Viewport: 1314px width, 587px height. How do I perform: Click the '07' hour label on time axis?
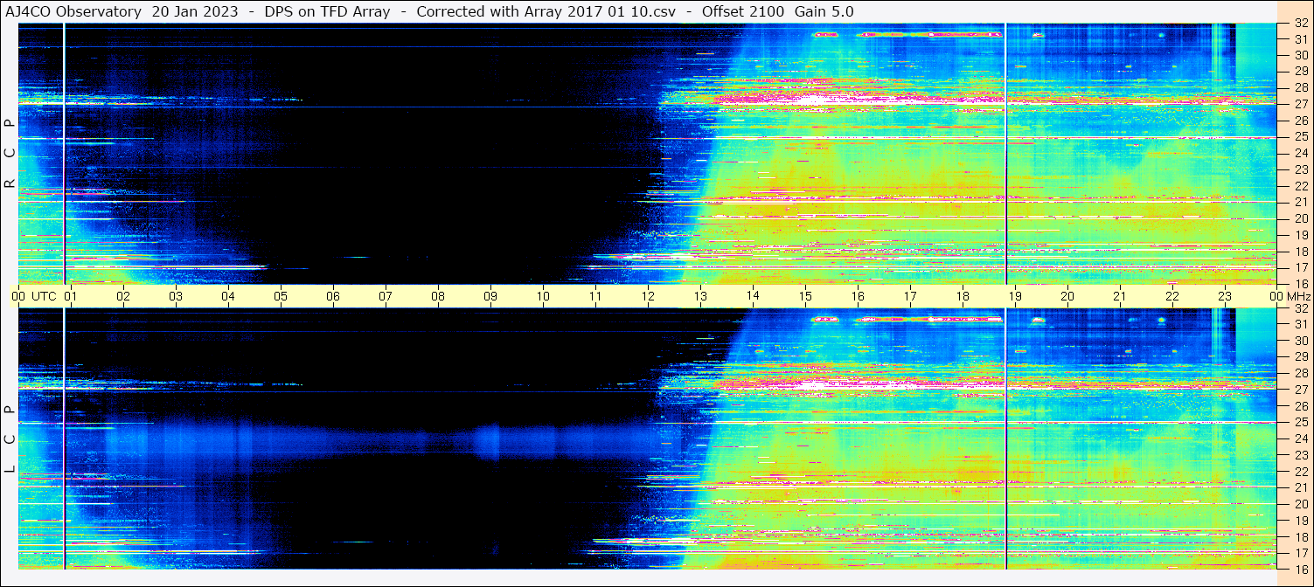[x=386, y=296]
